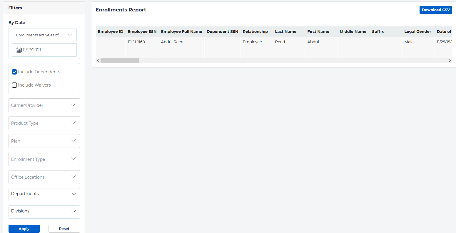The image size is (456, 233).
Task: Click the Apply filters button
Action: (x=24, y=229)
